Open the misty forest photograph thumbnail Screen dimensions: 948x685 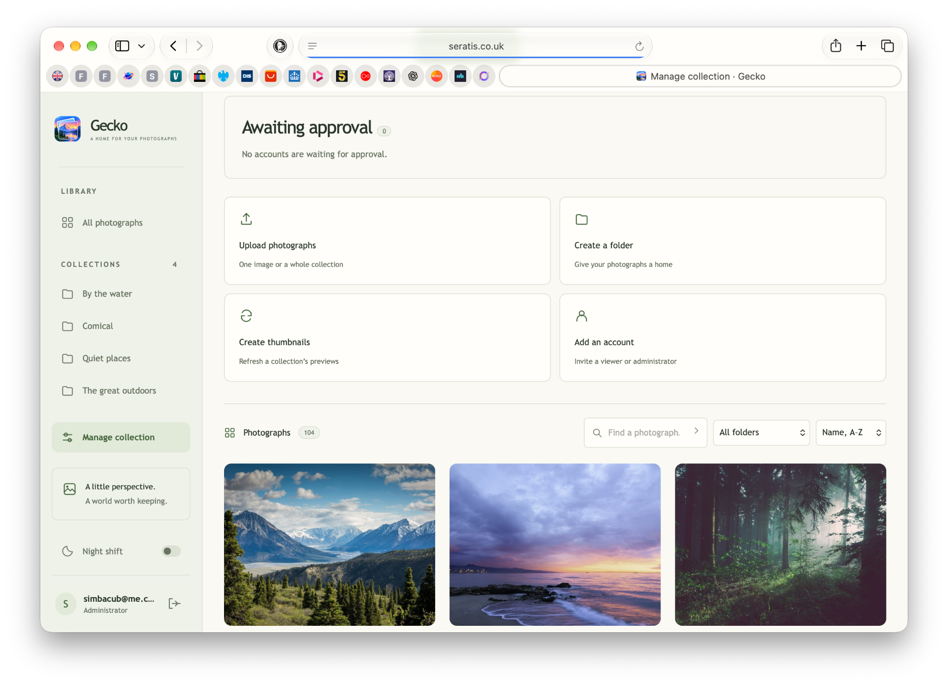780,544
